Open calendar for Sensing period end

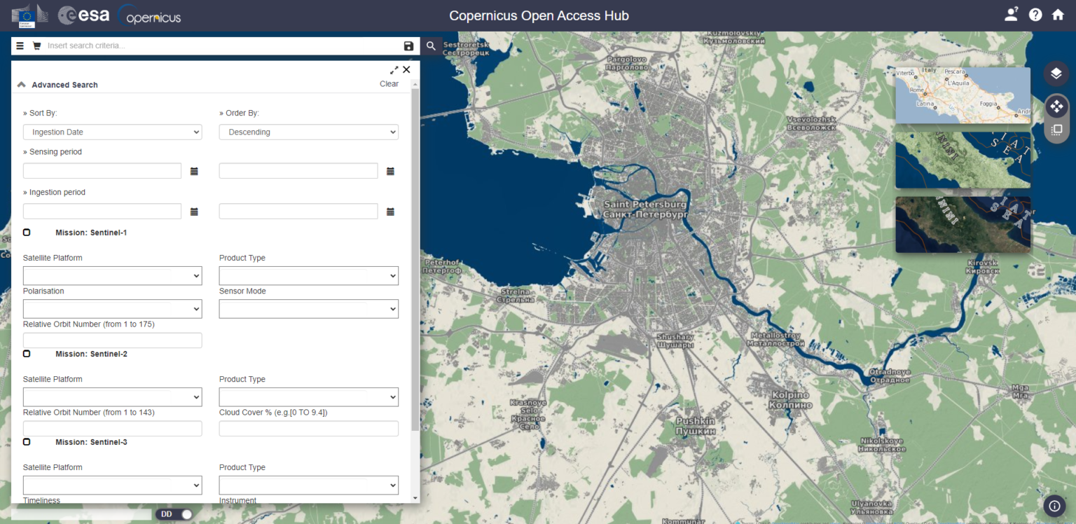click(391, 171)
